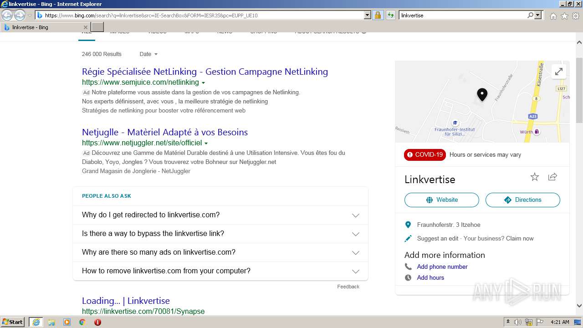This screenshot has width=583, height=328.
Task: Open linkvertise.com/70081/Synapse URL
Action: (x=143, y=312)
